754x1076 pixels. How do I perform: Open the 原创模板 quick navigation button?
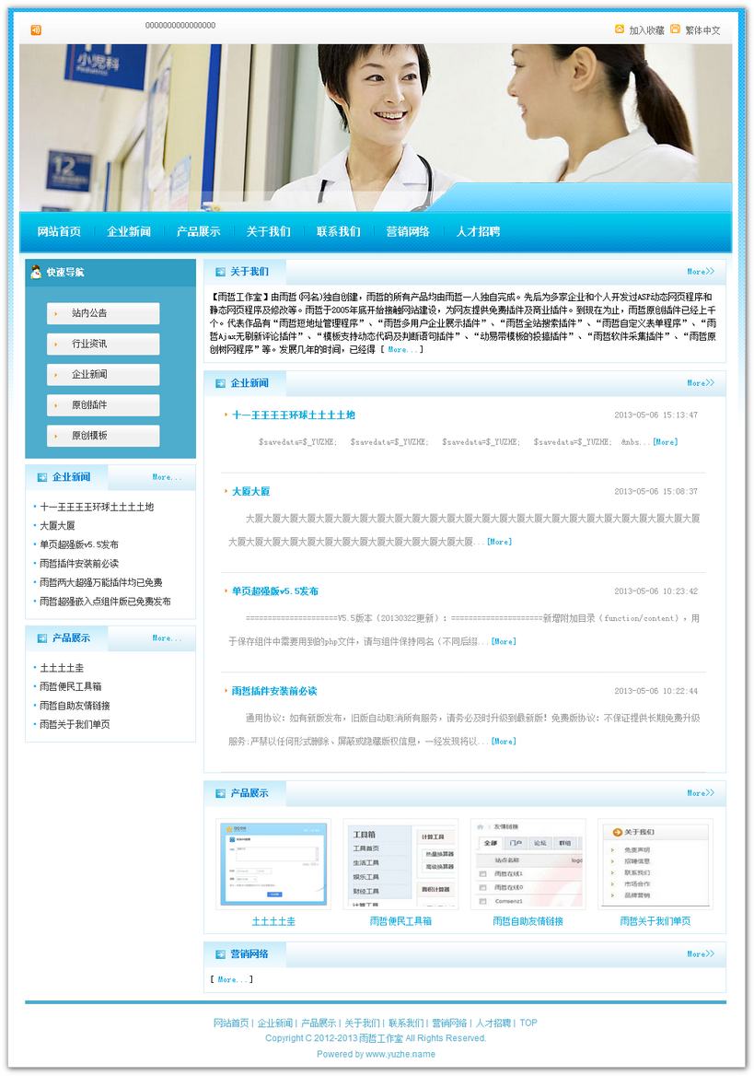click(x=103, y=436)
